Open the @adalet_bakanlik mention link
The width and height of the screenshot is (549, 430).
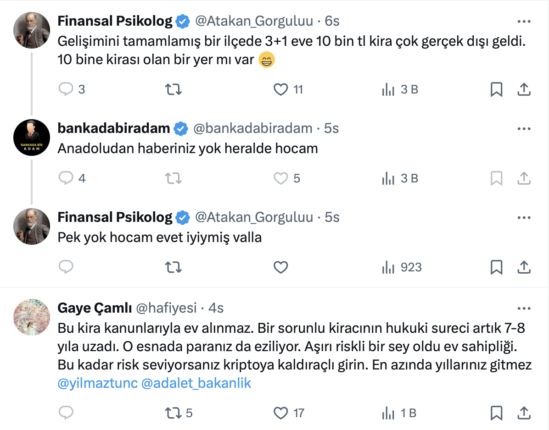pyautogui.click(x=196, y=383)
